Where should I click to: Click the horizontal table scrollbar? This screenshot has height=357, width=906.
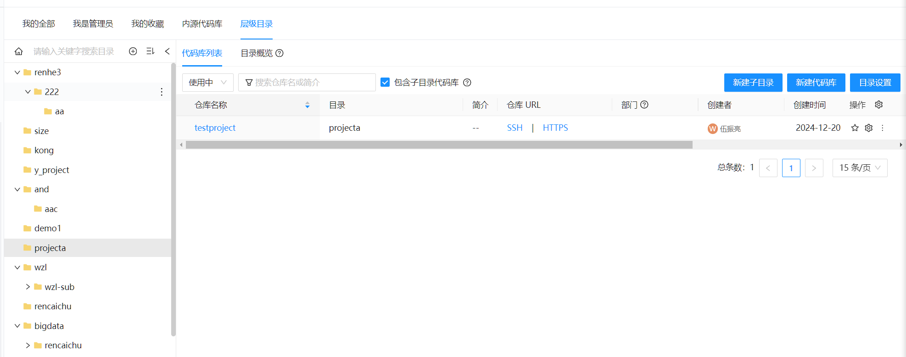(439, 145)
